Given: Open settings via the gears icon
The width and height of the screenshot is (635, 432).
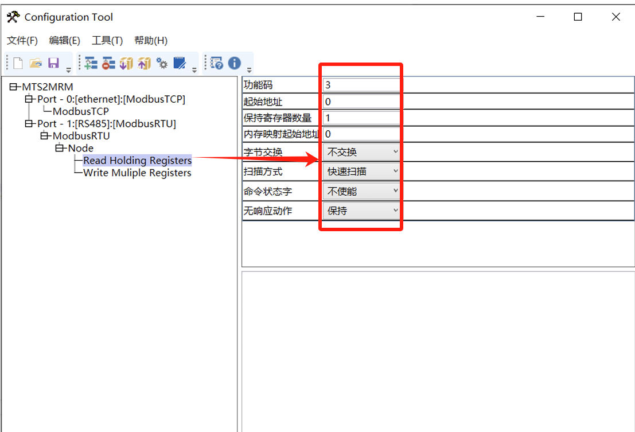Looking at the screenshot, I should 161,63.
